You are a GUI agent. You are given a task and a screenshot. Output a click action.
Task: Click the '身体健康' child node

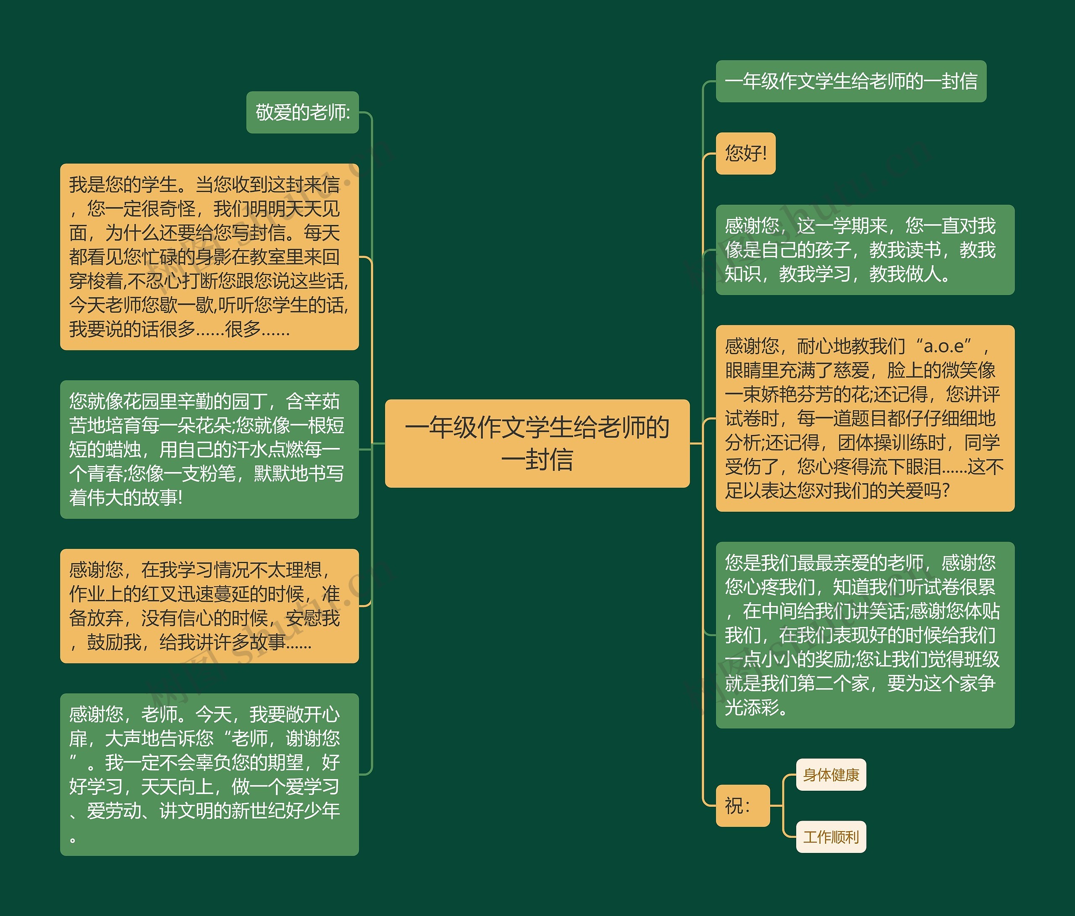pyautogui.click(x=831, y=775)
